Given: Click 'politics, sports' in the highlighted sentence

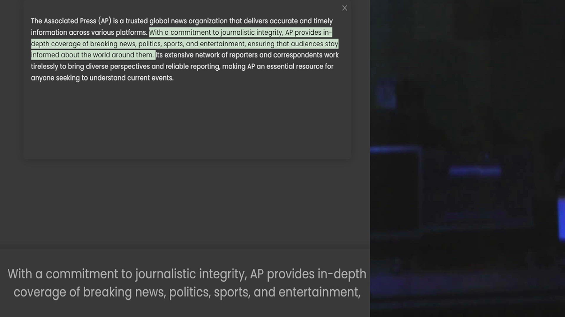Looking at the screenshot, I should (161, 44).
